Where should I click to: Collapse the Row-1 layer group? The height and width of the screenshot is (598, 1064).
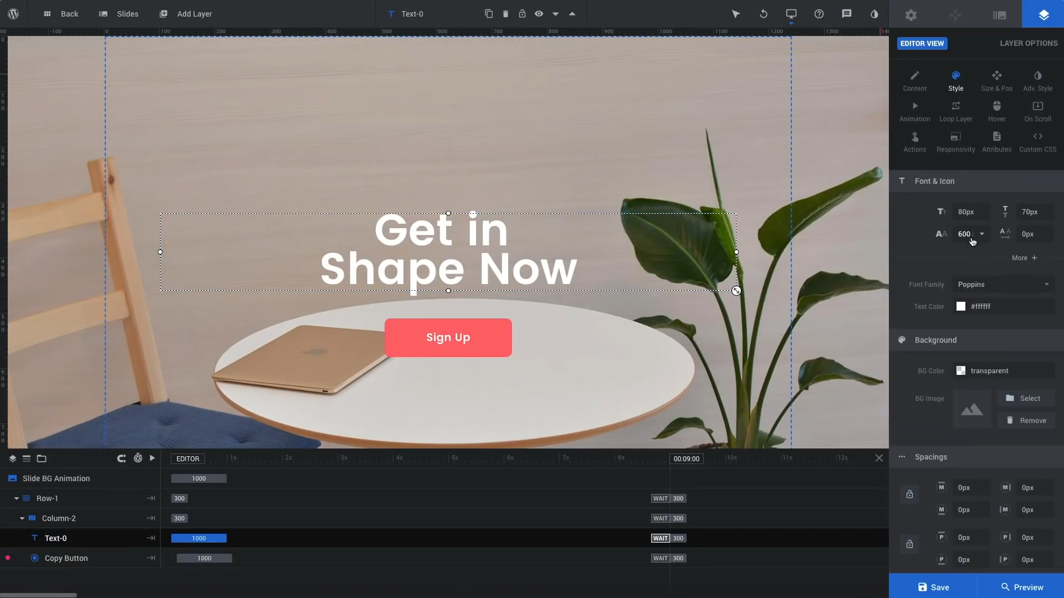(x=16, y=498)
